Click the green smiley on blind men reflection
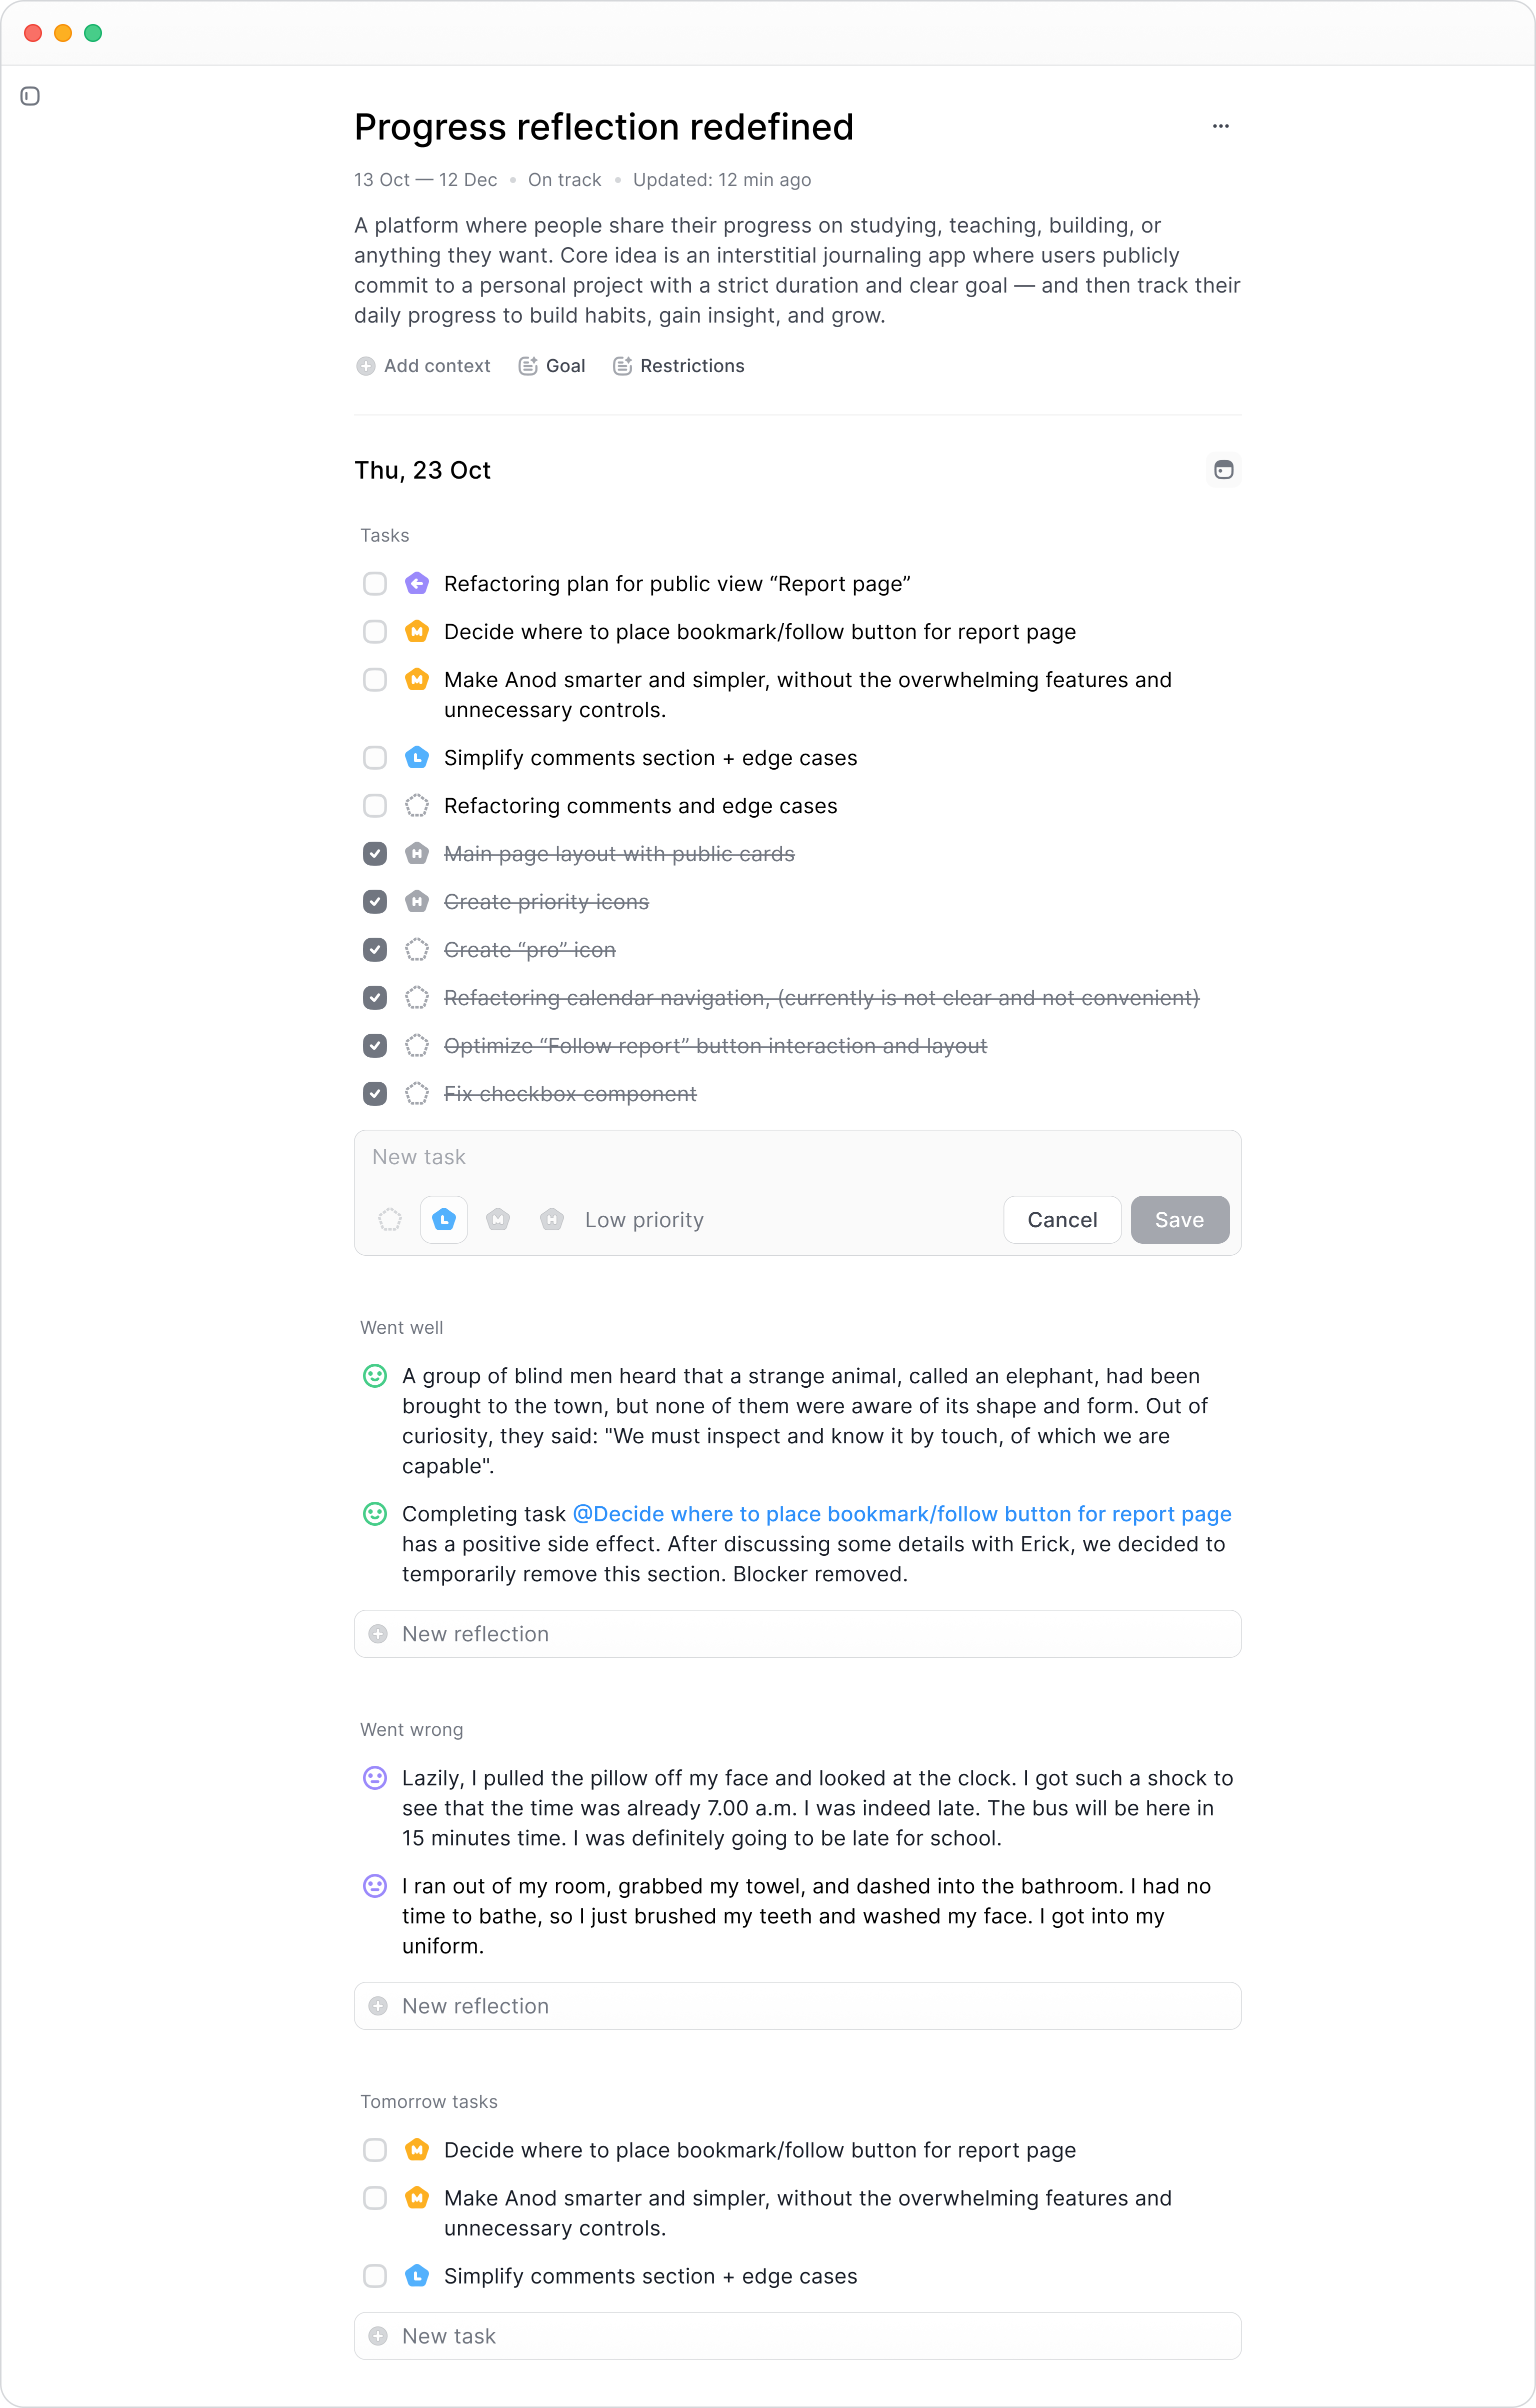The height and width of the screenshot is (2408, 1536). (375, 1376)
